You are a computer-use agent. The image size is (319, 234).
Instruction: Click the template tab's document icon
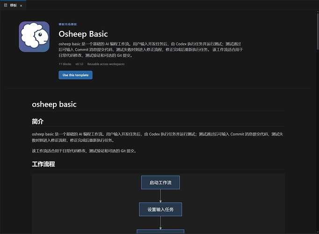6,5
